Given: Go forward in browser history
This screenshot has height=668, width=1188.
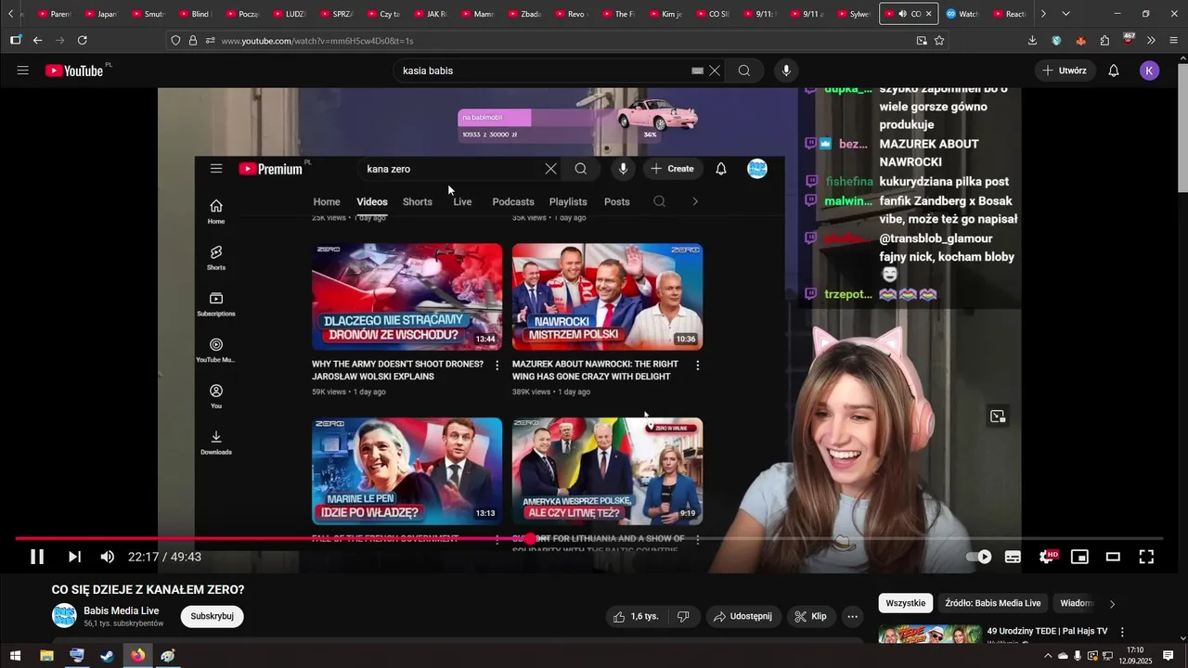Looking at the screenshot, I should (x=60, y=41).
